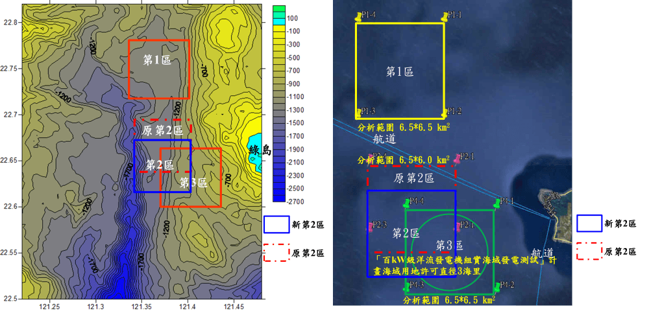Select the yellow P1-3 pushpin

point(358,113)
